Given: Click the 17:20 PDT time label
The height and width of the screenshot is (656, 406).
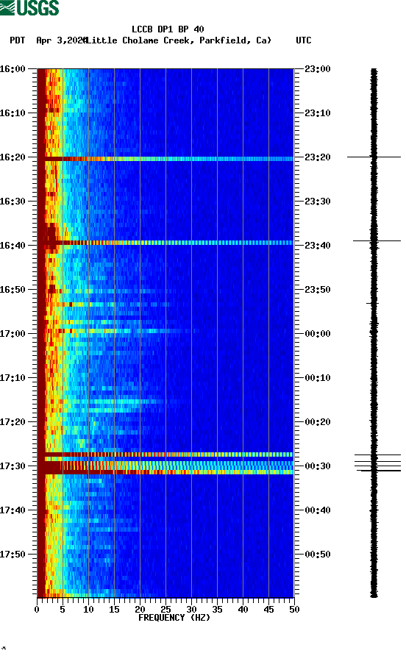Looking at the screenshot, I should point(13,422).
